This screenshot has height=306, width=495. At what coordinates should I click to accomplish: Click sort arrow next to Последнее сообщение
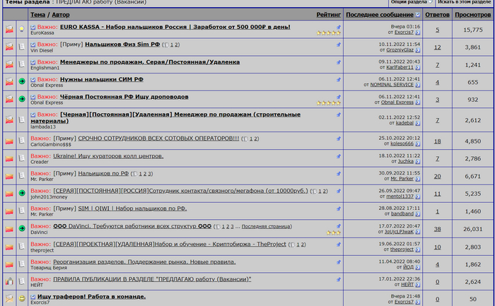pyautogui.click(x=418, y=15)
